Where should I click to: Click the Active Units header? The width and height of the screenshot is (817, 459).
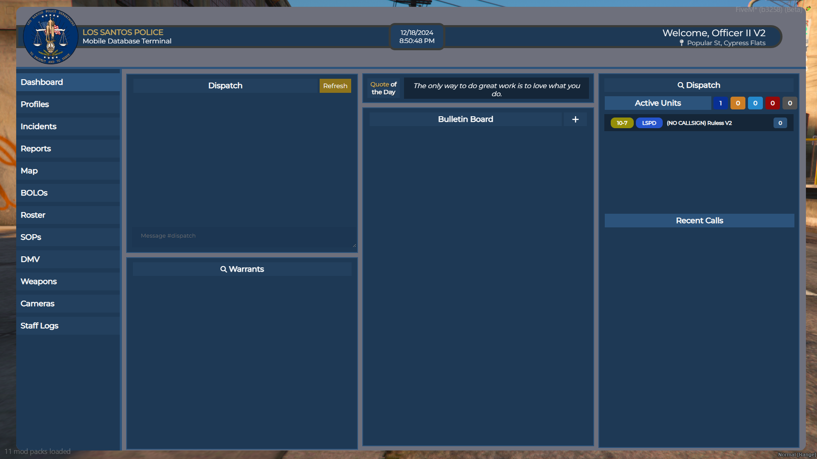click(x=658, y=103)
